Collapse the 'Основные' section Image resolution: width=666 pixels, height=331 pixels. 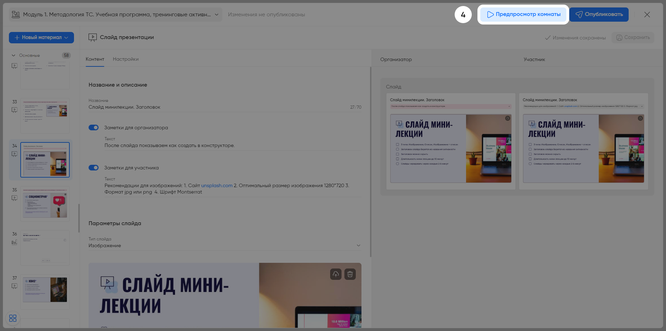tap(14, 55)
